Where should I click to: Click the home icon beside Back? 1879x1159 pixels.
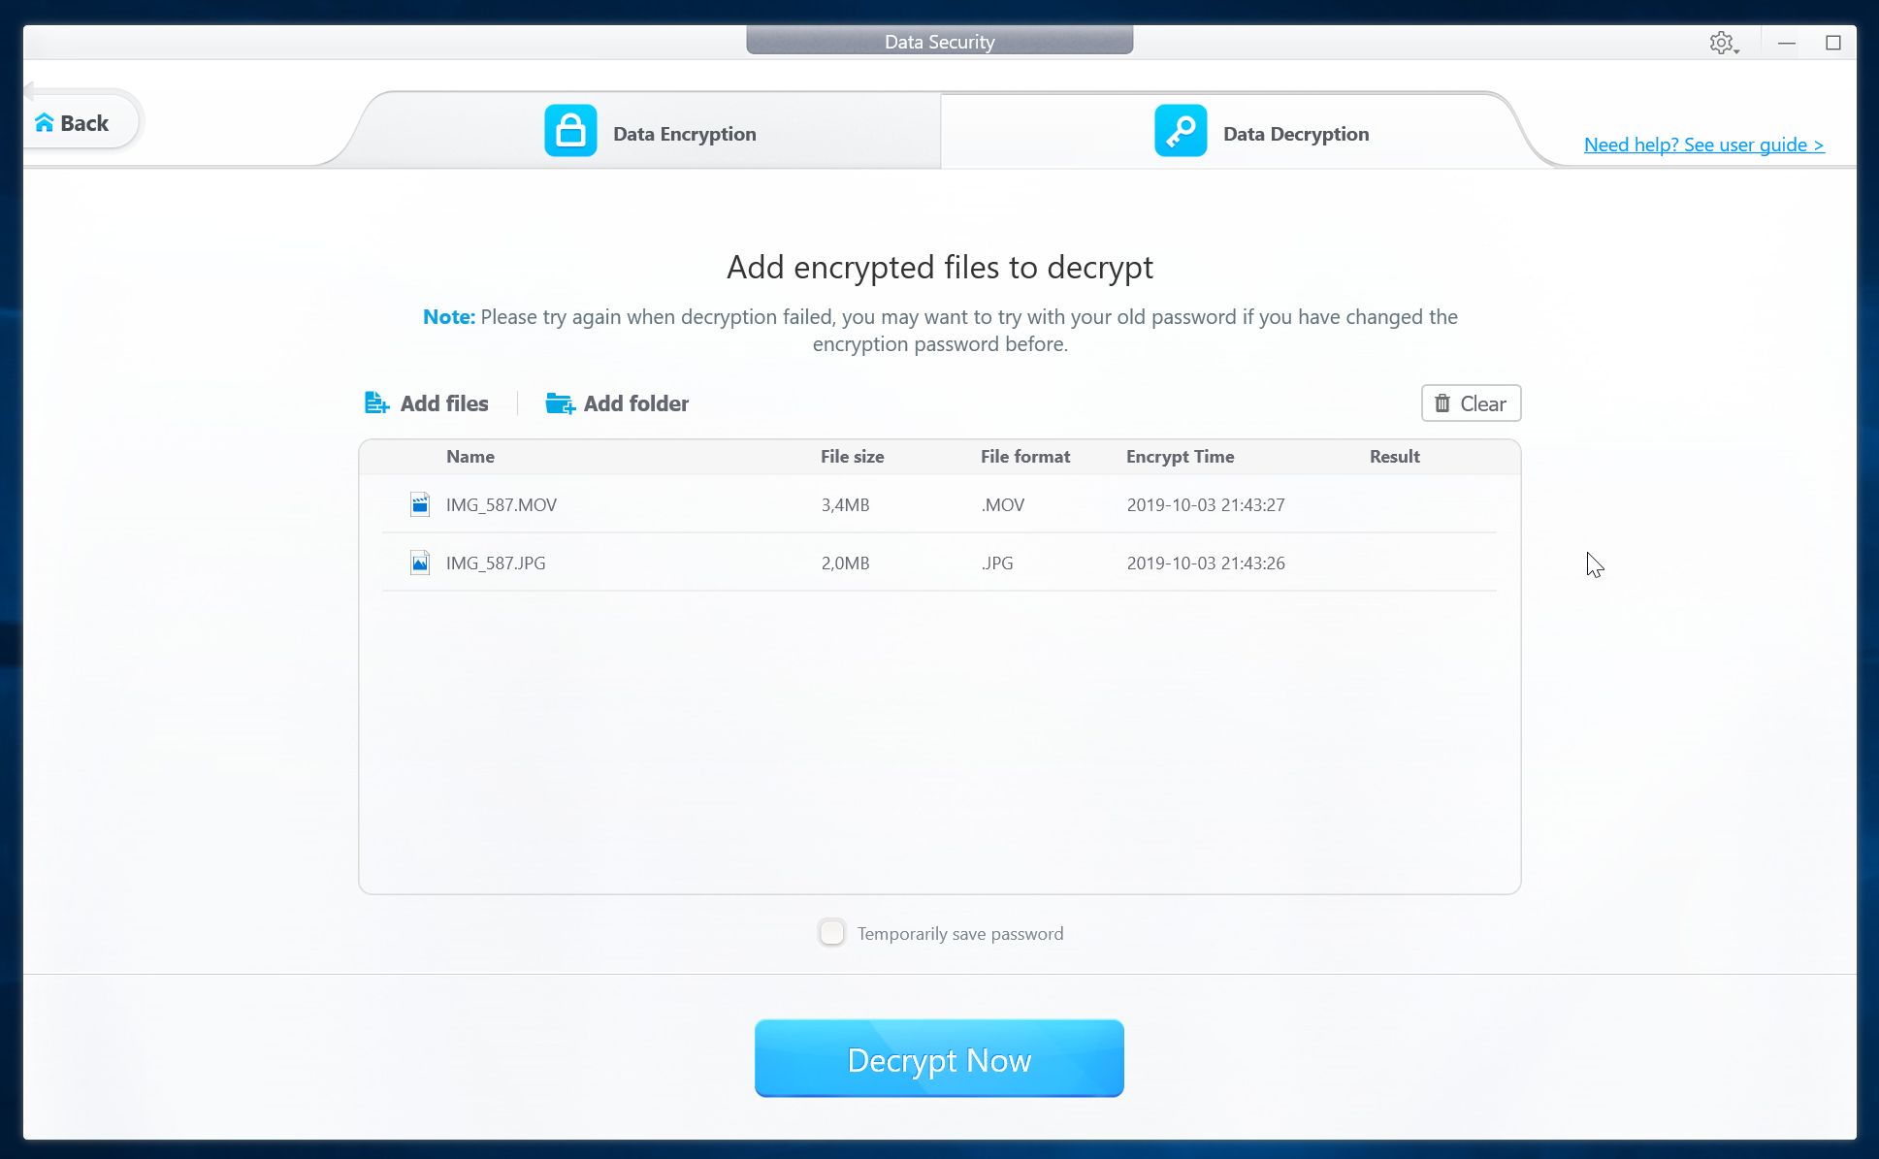click(45, 123)
